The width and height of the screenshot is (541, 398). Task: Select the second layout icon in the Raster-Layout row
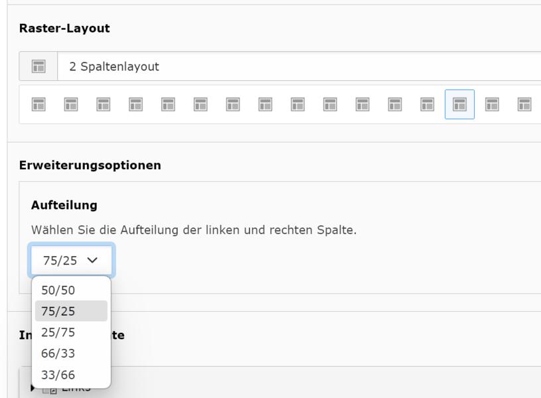coord(71,104)
